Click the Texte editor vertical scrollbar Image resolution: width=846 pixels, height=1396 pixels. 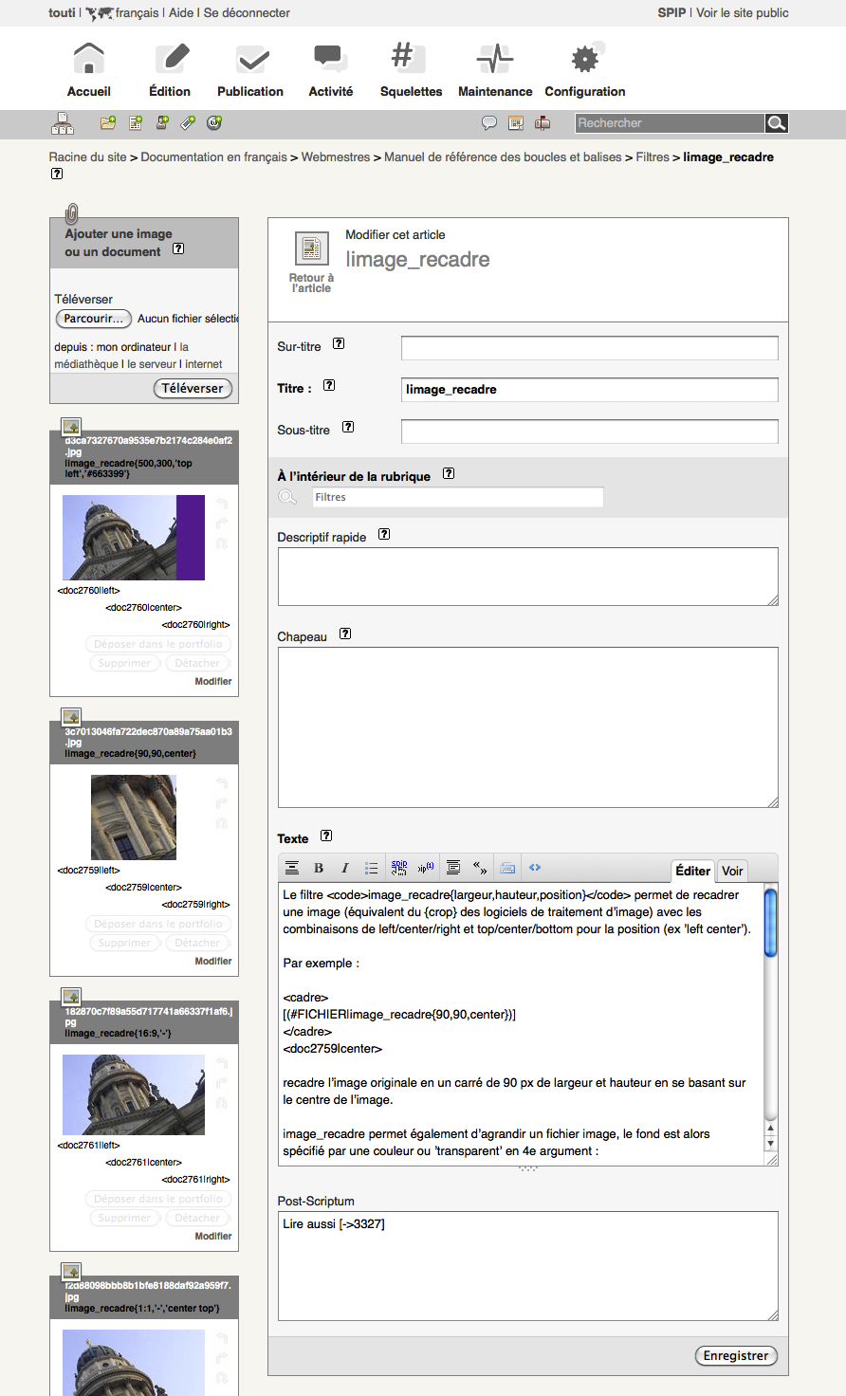click(x=770, y=1015)
